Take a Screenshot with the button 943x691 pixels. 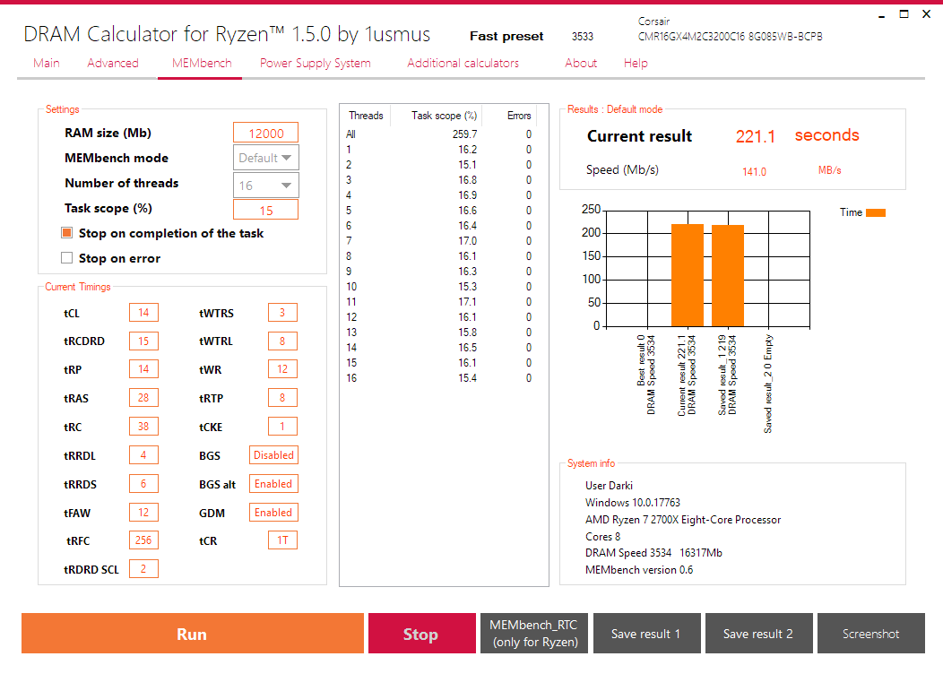(870, 634)
